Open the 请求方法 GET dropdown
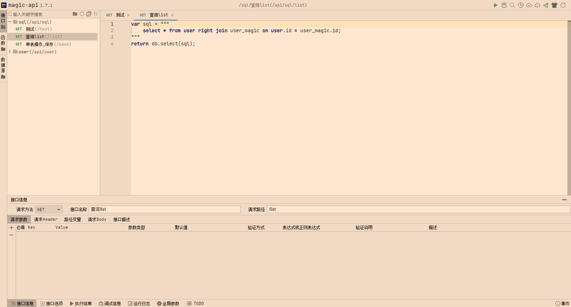Viewport: 571px width, 307px height. click(49, 209)
